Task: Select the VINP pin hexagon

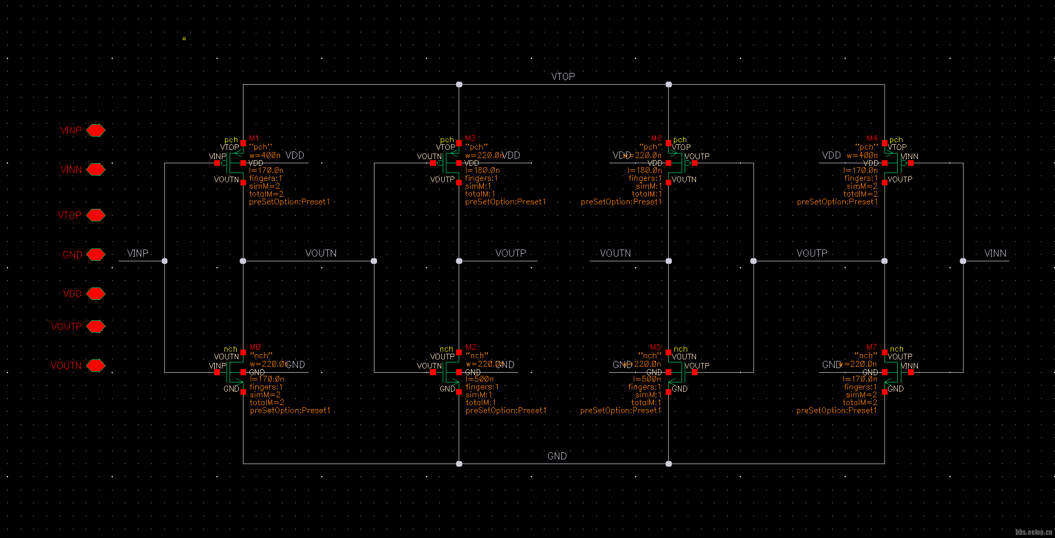Action: point(96,130)
